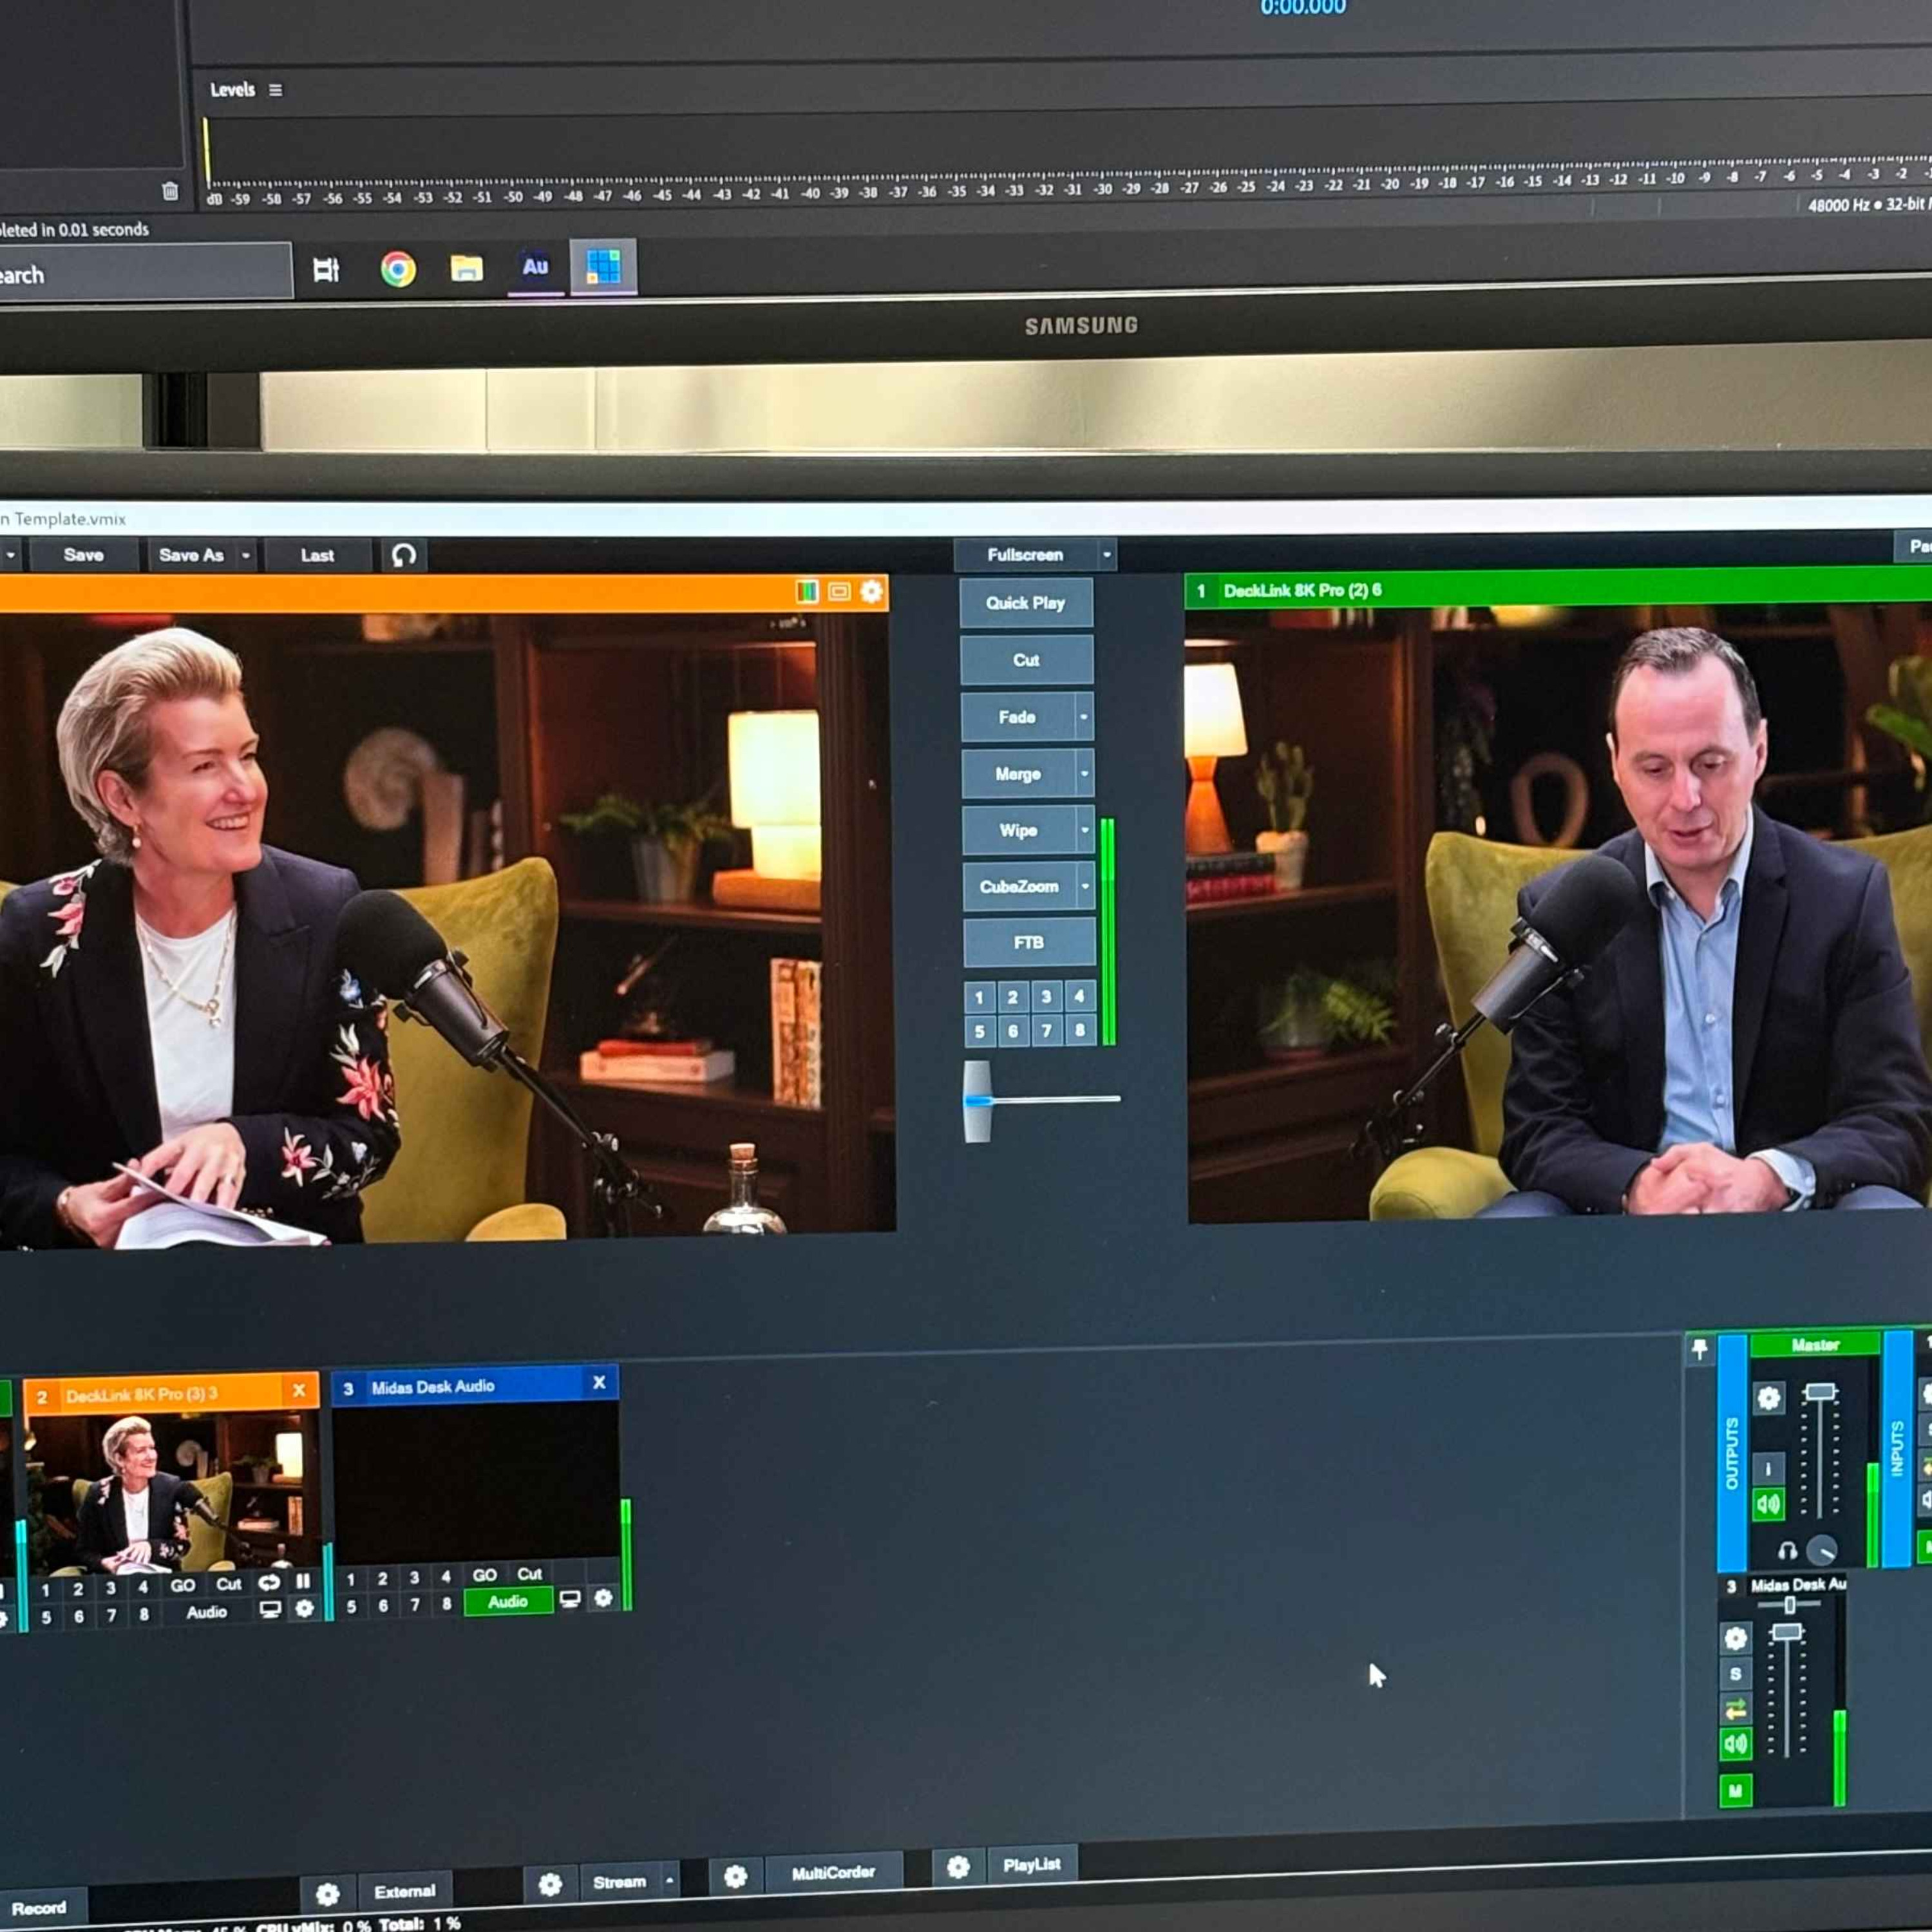Viewport: 1932px width, 1932px height.
Task: Toggle loop icon on DeckLink input 2
Action: [269, 1582]
